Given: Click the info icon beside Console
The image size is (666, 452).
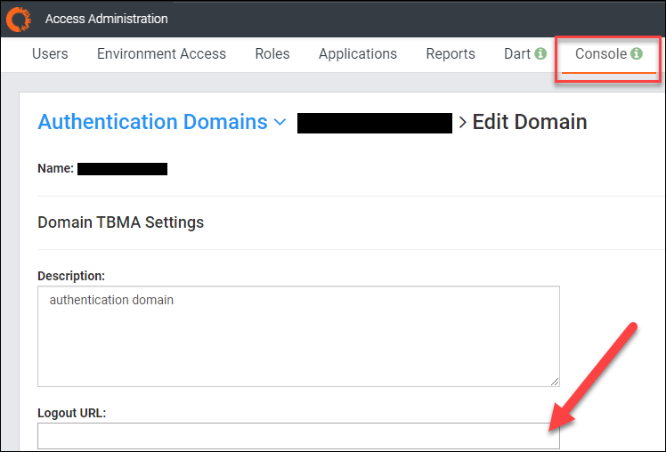Looking at the screenshot, I should [x=637, y=54].
